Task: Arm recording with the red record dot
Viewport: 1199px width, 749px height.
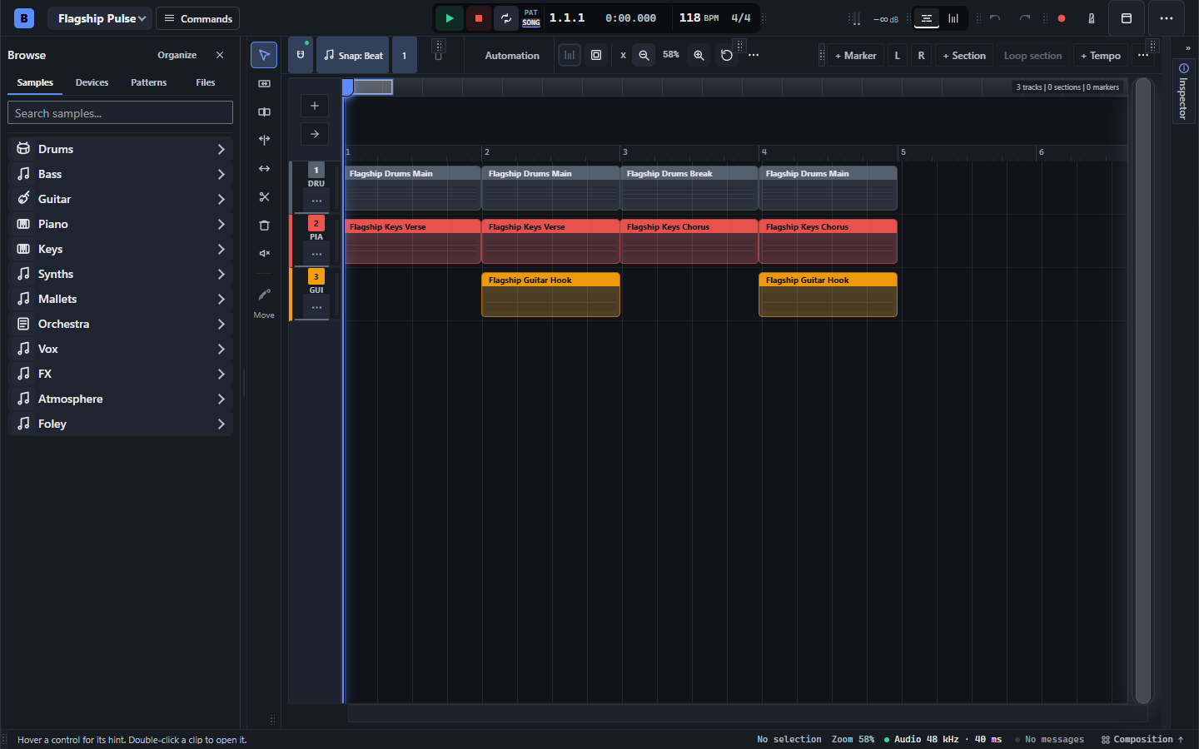Action: [1062, 18]
